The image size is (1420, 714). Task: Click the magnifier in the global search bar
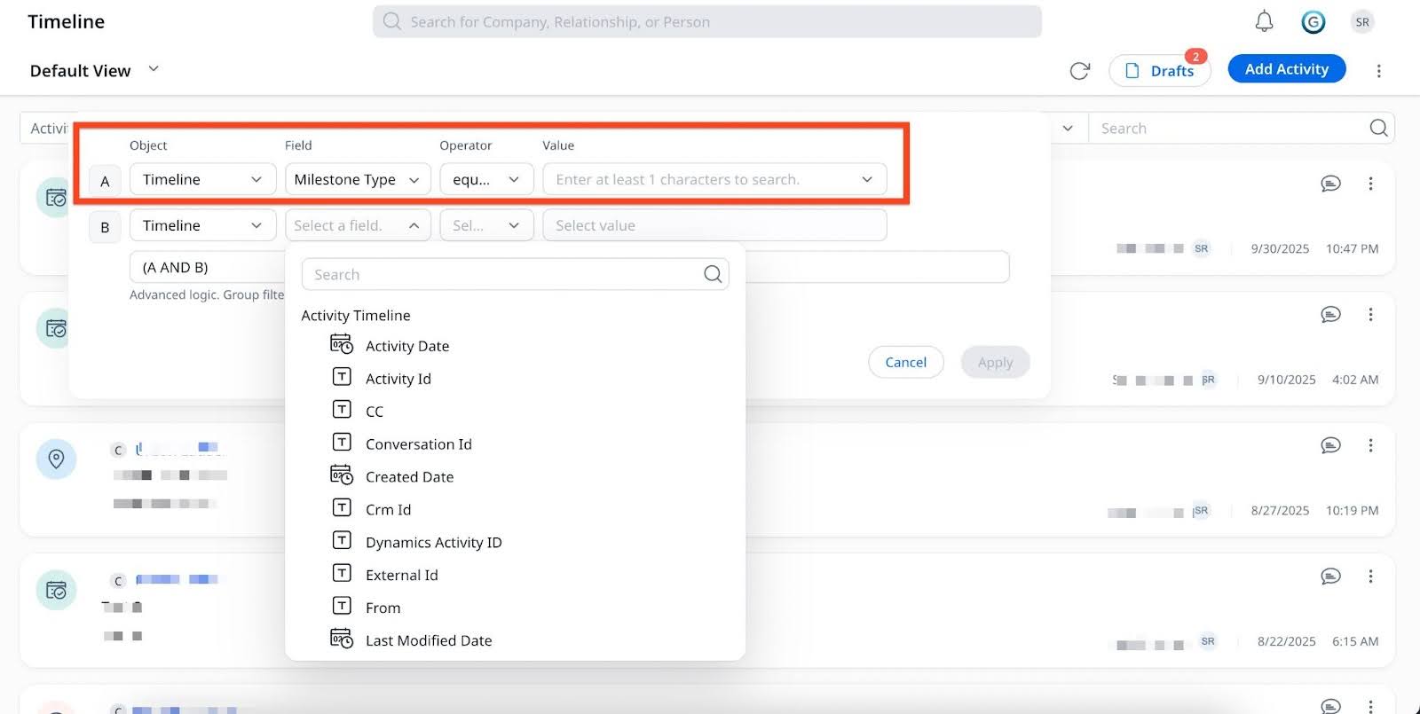click(x=391, y=21)
